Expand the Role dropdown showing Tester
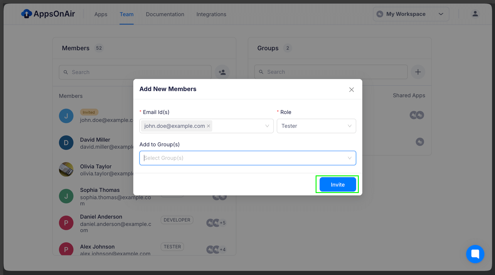 316,126
